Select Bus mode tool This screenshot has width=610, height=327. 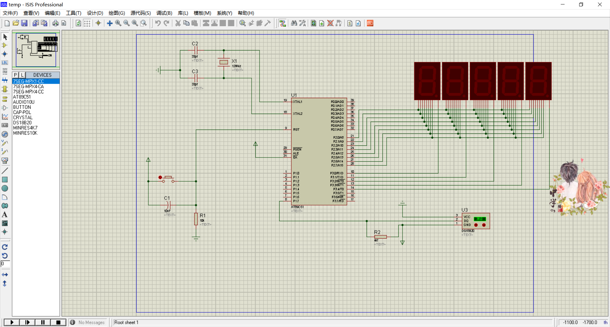point(5,80)
